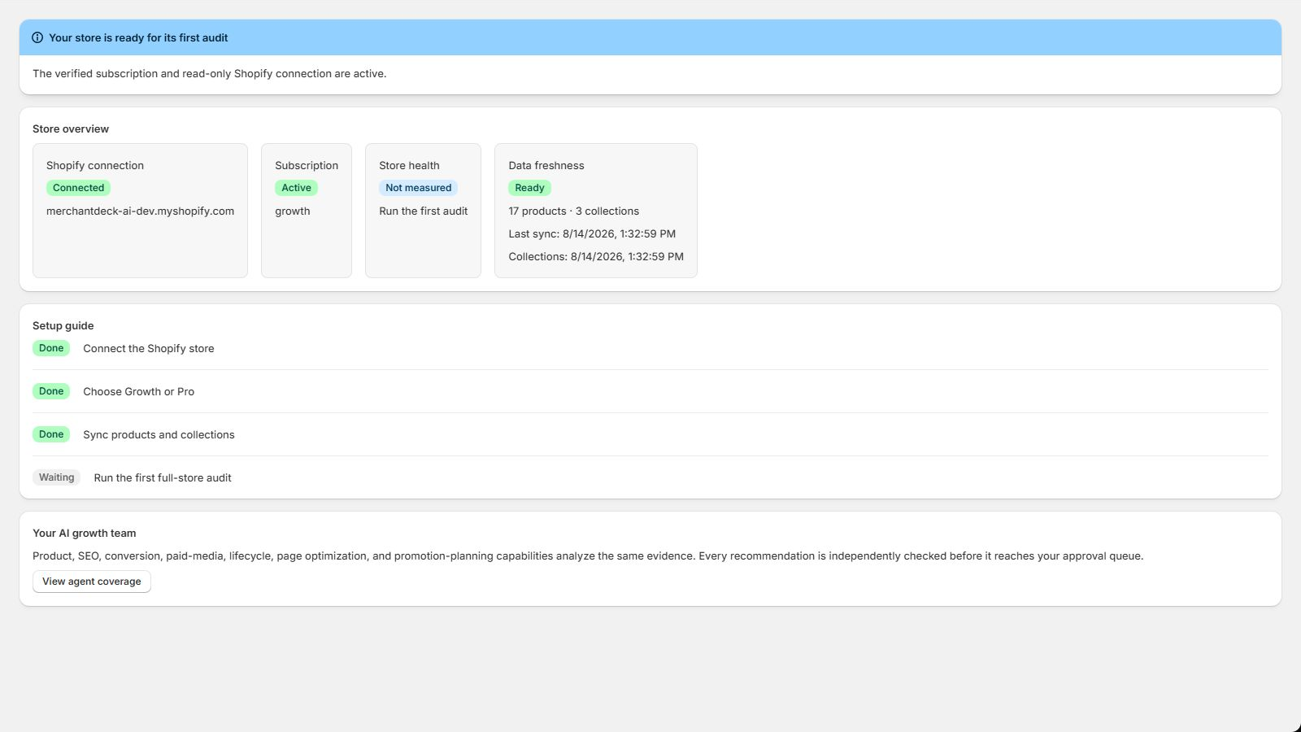The width and height of the screenshot is (1301, 732).
Task: Click the Not measured badge
Action: [419, 188]
